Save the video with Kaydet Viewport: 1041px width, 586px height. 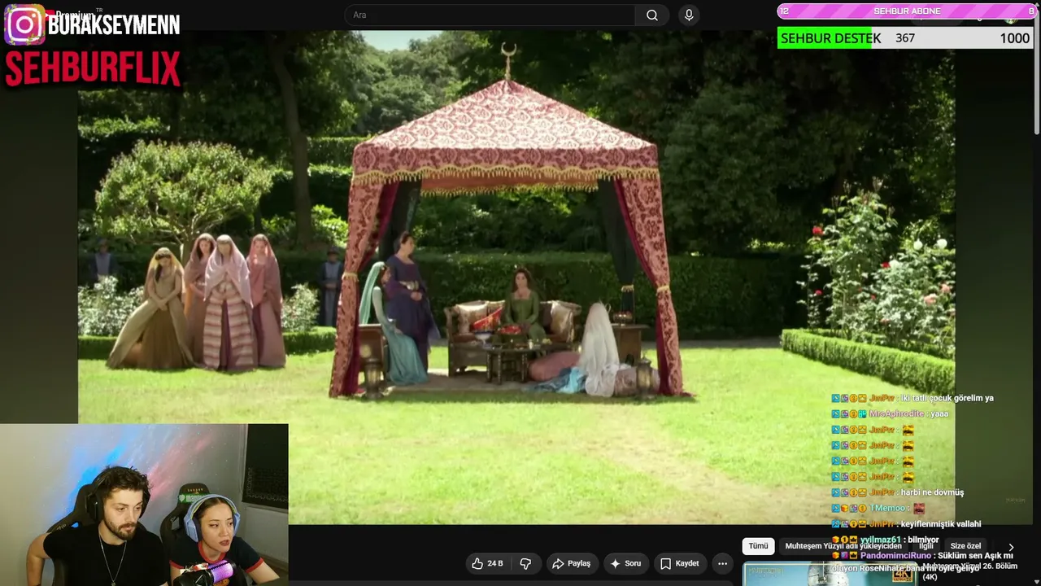(x=680, y=563)
